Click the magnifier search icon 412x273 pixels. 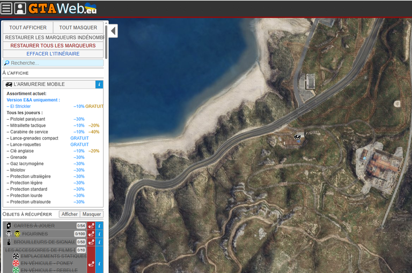click(6, 63)
